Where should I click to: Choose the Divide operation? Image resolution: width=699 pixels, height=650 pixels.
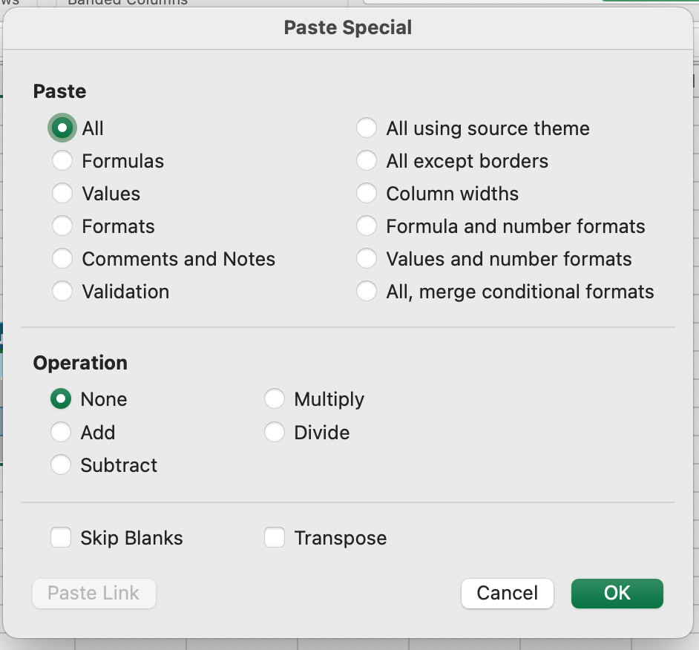[275, 432]
